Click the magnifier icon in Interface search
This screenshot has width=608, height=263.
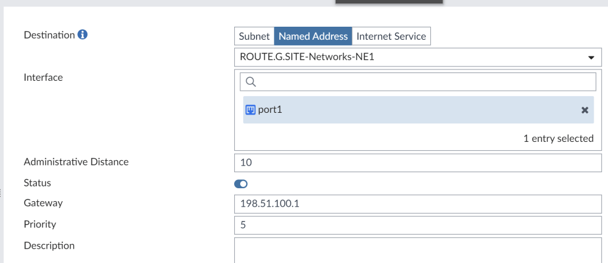tap(250, 81)
